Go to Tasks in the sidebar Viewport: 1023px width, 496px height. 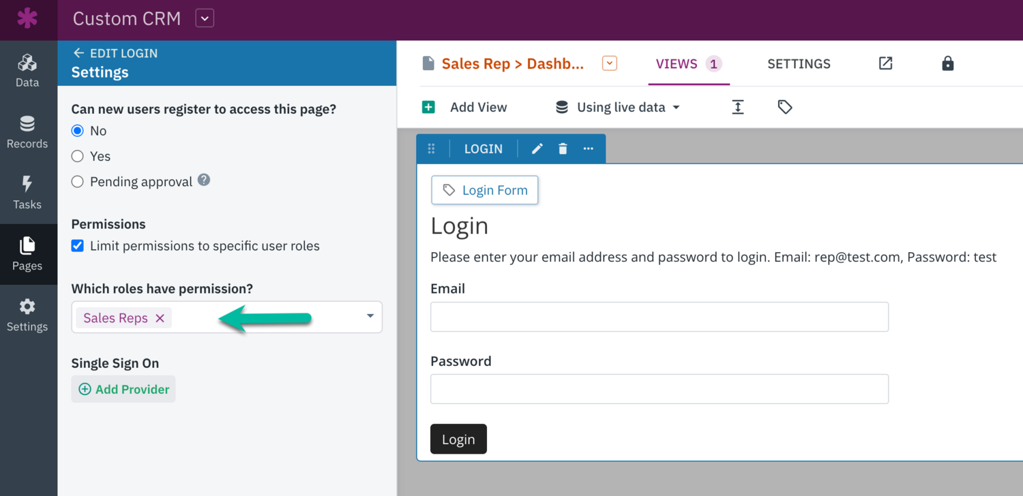coord(27,193)
